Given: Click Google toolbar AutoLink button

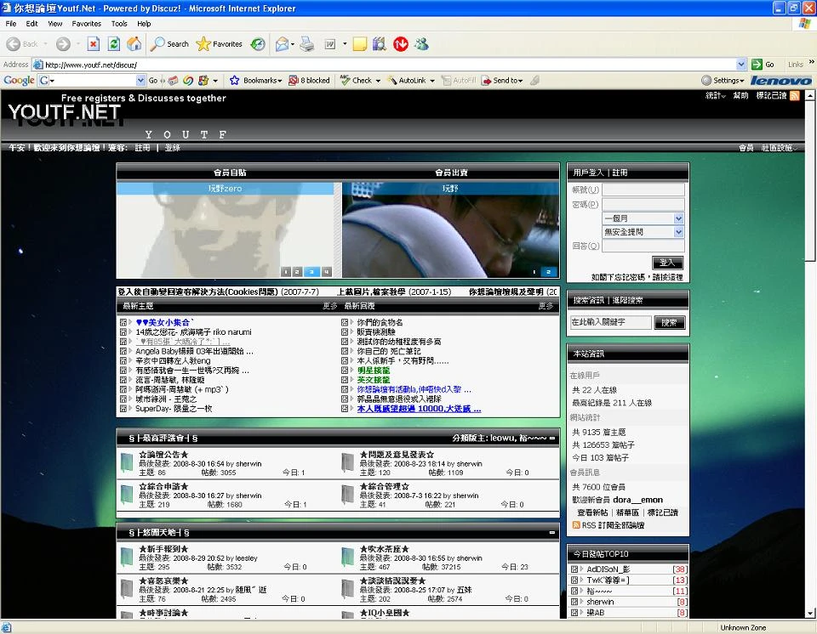Looking at the screenshot, I should (411, 80).
